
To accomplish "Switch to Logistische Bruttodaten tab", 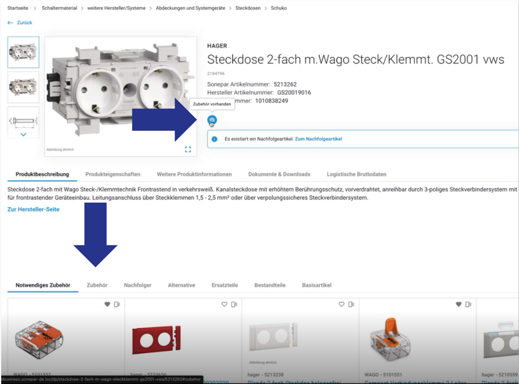I will click(356, 174).
